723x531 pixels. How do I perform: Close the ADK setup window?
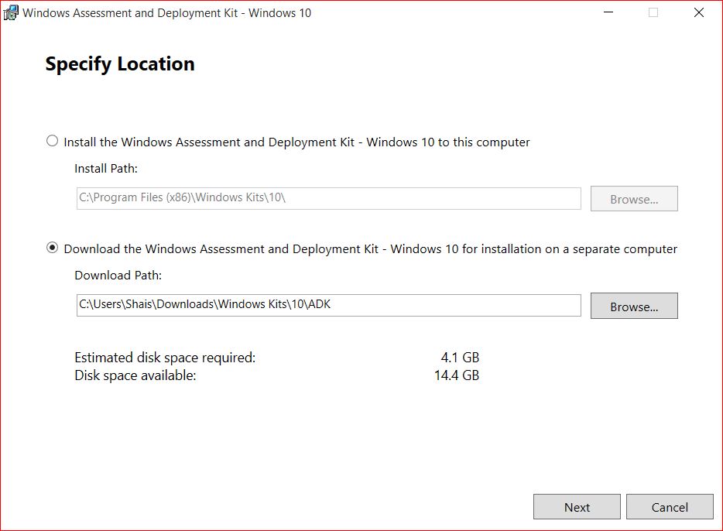click(x=699, y=12)
